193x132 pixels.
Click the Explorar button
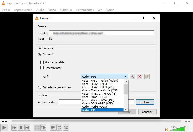click(145, 102)
